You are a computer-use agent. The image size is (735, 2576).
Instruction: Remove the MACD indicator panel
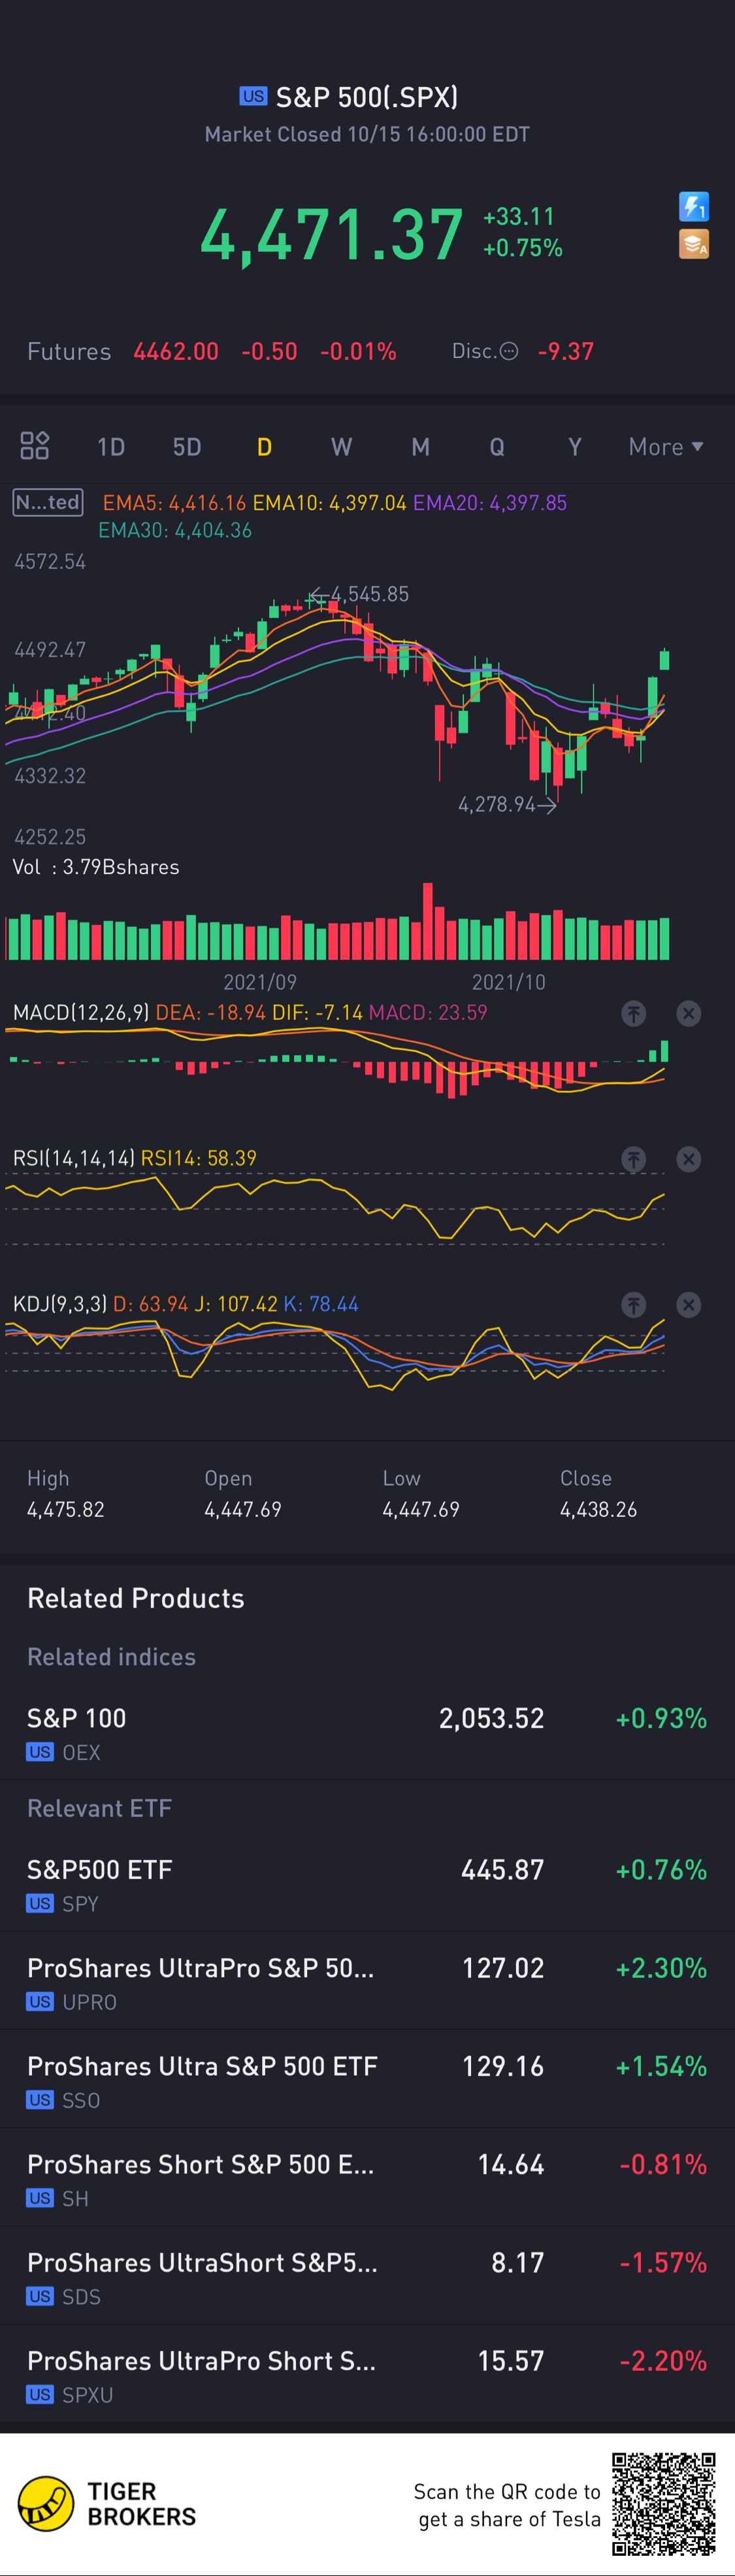pyautogui.click(x=688, y=1013)
